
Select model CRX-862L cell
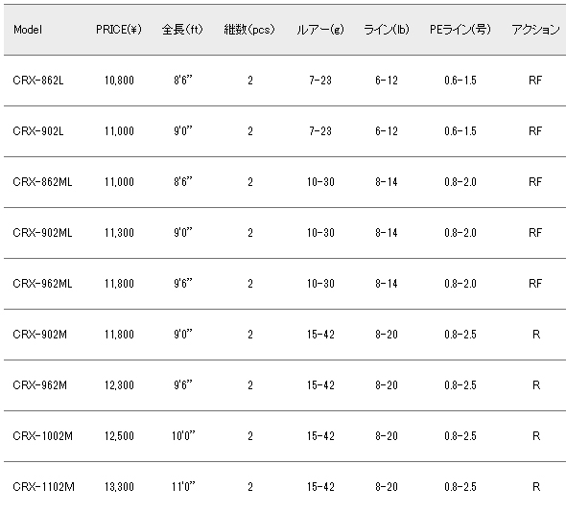[38, 81]
